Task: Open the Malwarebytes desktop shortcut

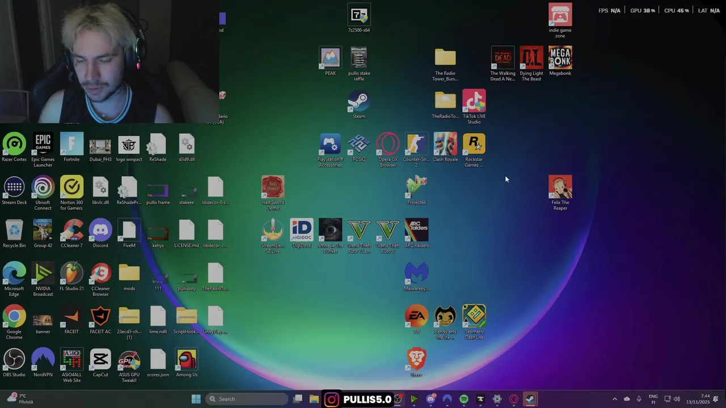Action: click(416, 278)
